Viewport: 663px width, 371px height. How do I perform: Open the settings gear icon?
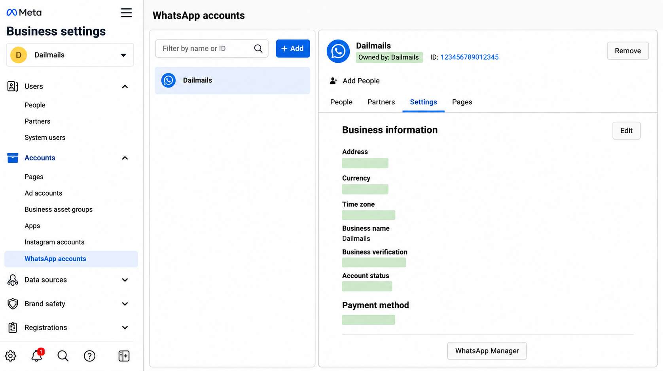click(11, 356)
